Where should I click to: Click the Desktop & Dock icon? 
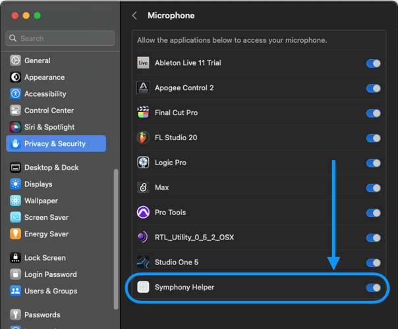[15, 168]
